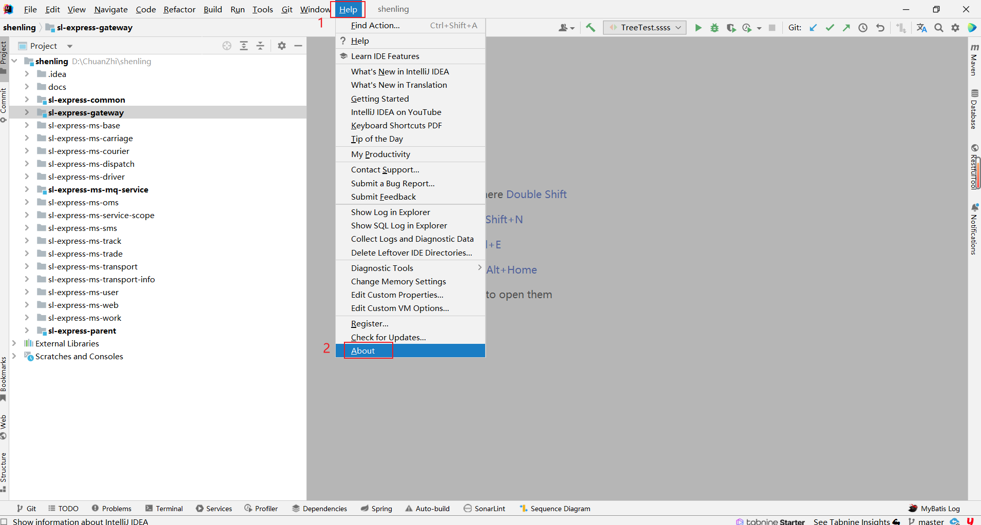Choose Check for Updates... menu item
Viewport: 981px width, 525px height.
[410, 337]
